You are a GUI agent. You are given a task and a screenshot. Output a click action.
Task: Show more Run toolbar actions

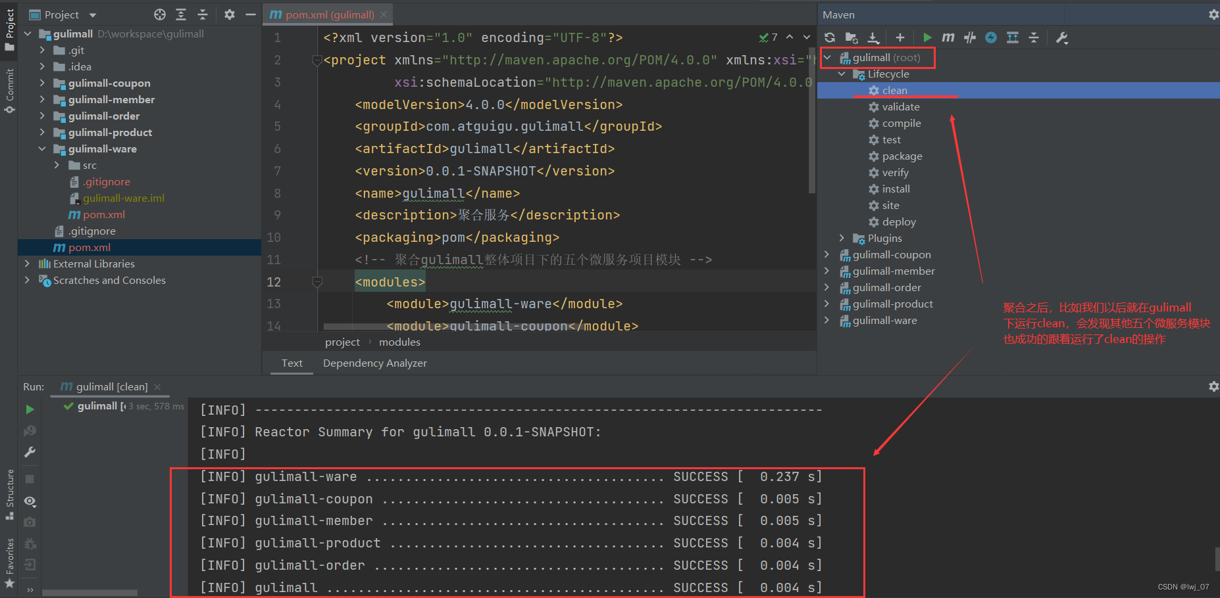(30, 589)
